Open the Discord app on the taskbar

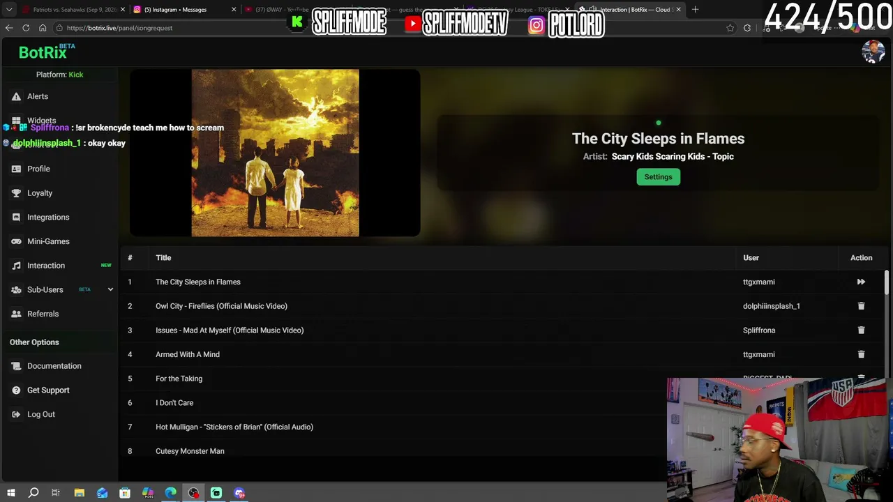[239, 493]
